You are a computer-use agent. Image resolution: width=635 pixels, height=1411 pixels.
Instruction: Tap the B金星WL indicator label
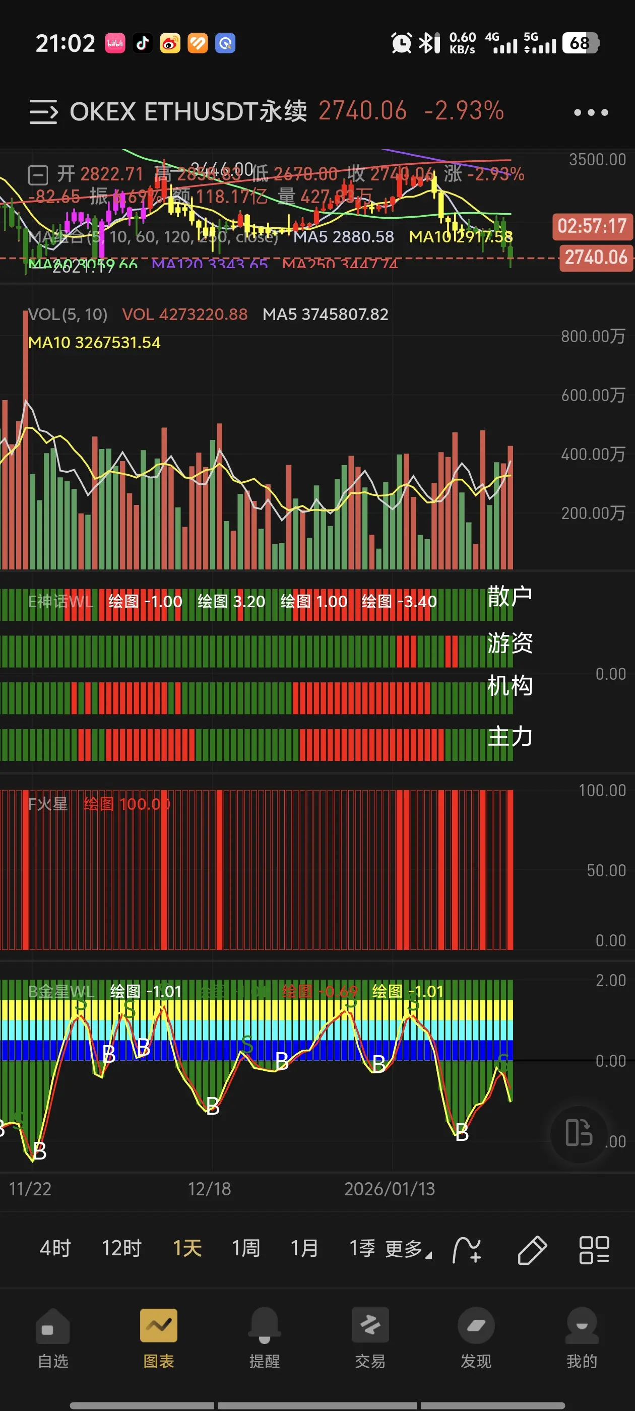pyautogui.click(x=61, y=991)
